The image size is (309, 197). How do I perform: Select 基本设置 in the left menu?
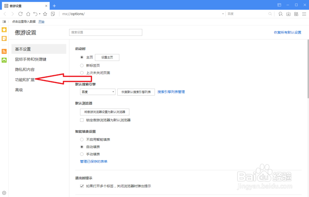(39, 49)
